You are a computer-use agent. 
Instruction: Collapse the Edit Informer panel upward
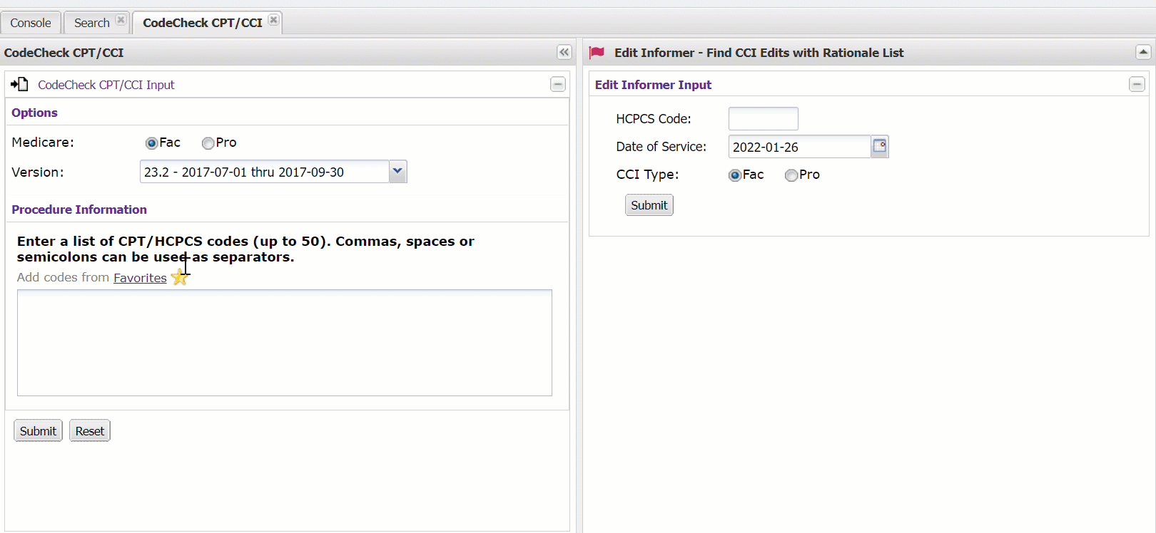coord(1143,52)
